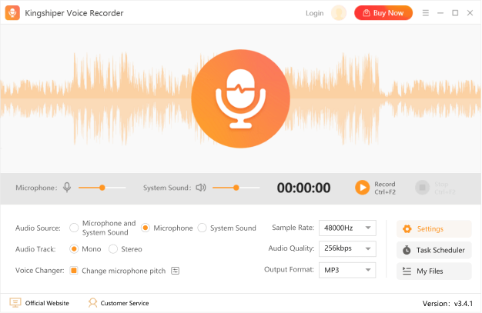
Task: Click the Login link
Action: tap(314, 13)
